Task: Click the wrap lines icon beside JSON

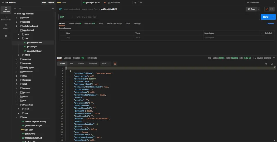Action: tap(115, 64)
